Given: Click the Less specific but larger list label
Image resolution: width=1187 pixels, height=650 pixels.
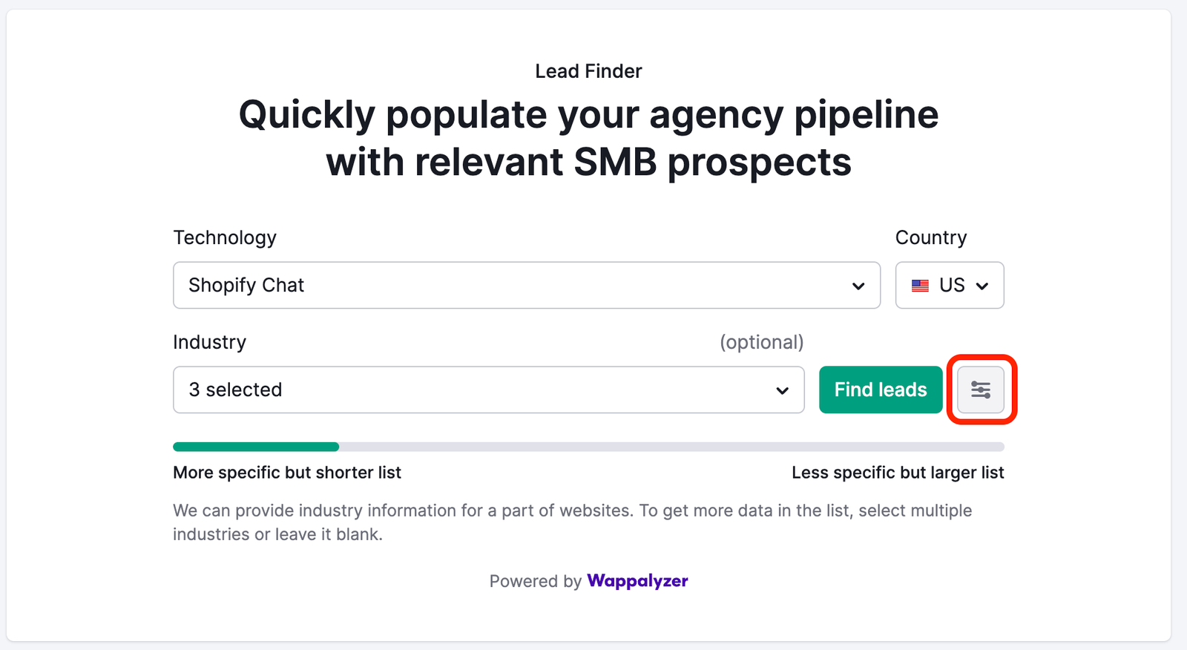Looking at the screenshot, I should [897, 472].
